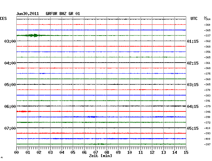This screenshot has height=161, width=212.
Task: Click the DC offset value -393
Action: (207, 133)
